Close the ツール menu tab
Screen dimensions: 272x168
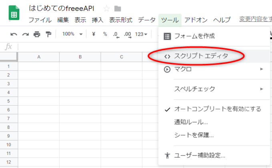170,20
